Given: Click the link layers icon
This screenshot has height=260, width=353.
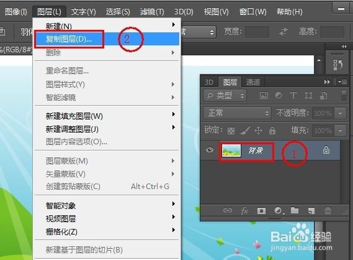Looking at the screenshot, I should tap(228, 210).
